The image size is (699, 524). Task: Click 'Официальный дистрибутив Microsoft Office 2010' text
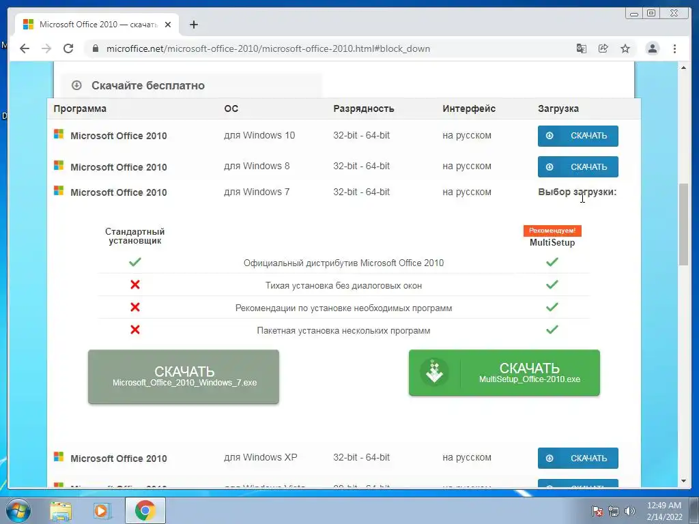[x=344, y=263]
